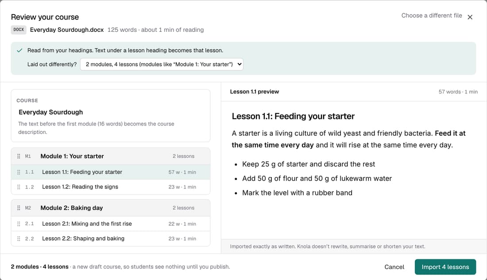Click the preview heading Lesson 1.1: Feeding your starter

pos(293,116)
